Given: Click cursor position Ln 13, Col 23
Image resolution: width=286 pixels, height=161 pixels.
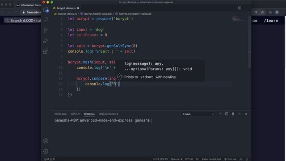Looking at the screenshot, I should [x=160, y=159].
